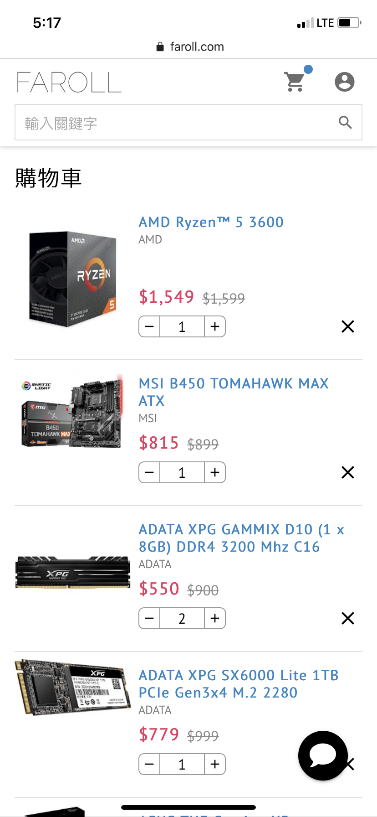377x817 pixels.
Task: Remove AMD Ryzen 5 3600 from cart
Action: point(348,326)
